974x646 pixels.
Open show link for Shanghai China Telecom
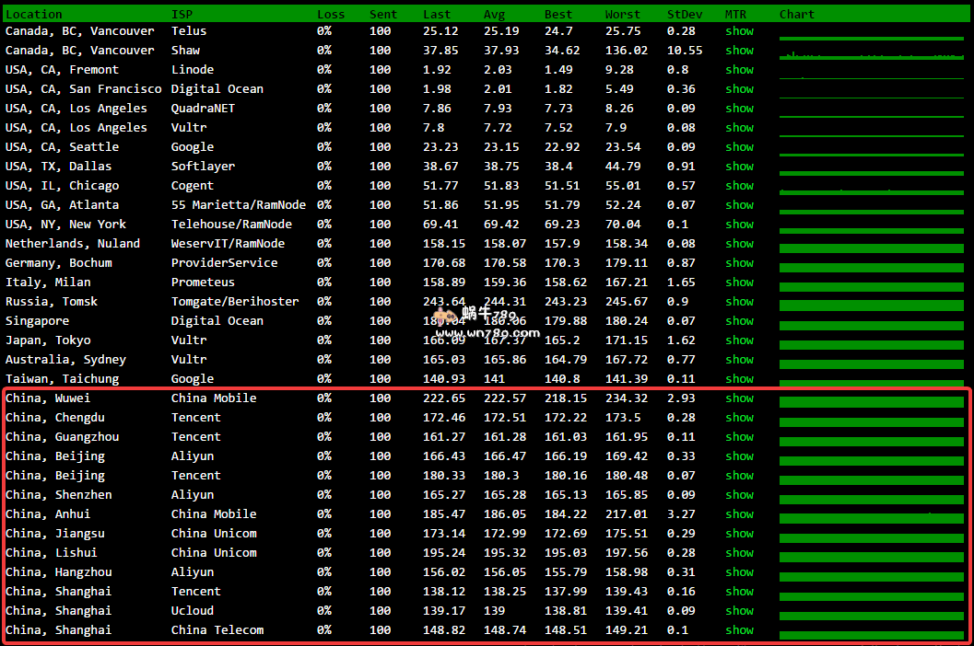coord(739,629)
